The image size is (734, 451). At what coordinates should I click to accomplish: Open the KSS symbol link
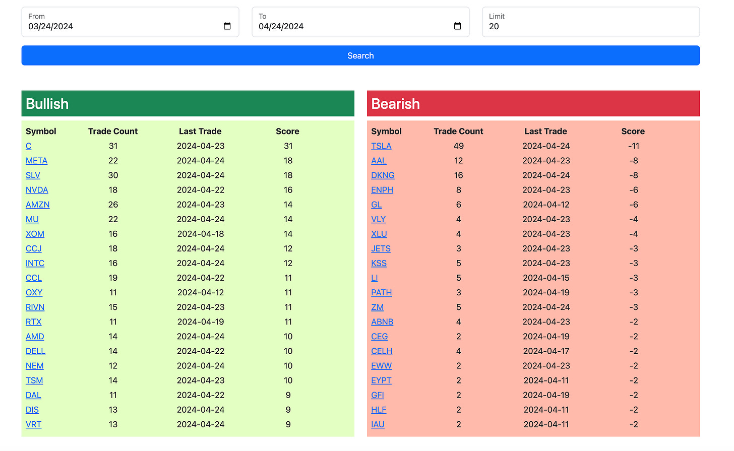coord(379,263)
